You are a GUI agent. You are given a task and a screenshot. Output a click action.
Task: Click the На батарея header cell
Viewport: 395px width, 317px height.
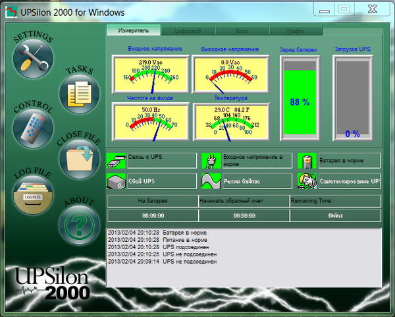tap(153, 201)
